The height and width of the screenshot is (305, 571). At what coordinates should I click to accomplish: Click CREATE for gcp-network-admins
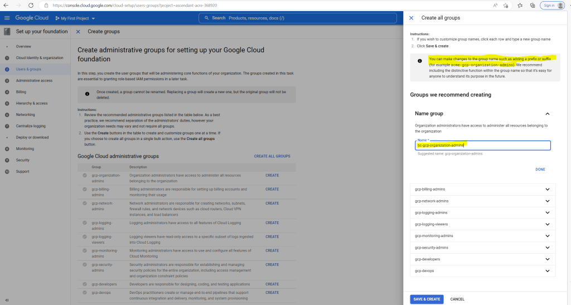click(272, 204)
